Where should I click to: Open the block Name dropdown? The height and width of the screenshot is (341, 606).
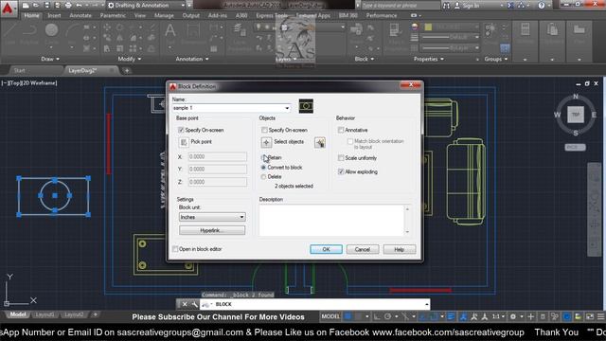pyautogui.click(x=287, y=108)
